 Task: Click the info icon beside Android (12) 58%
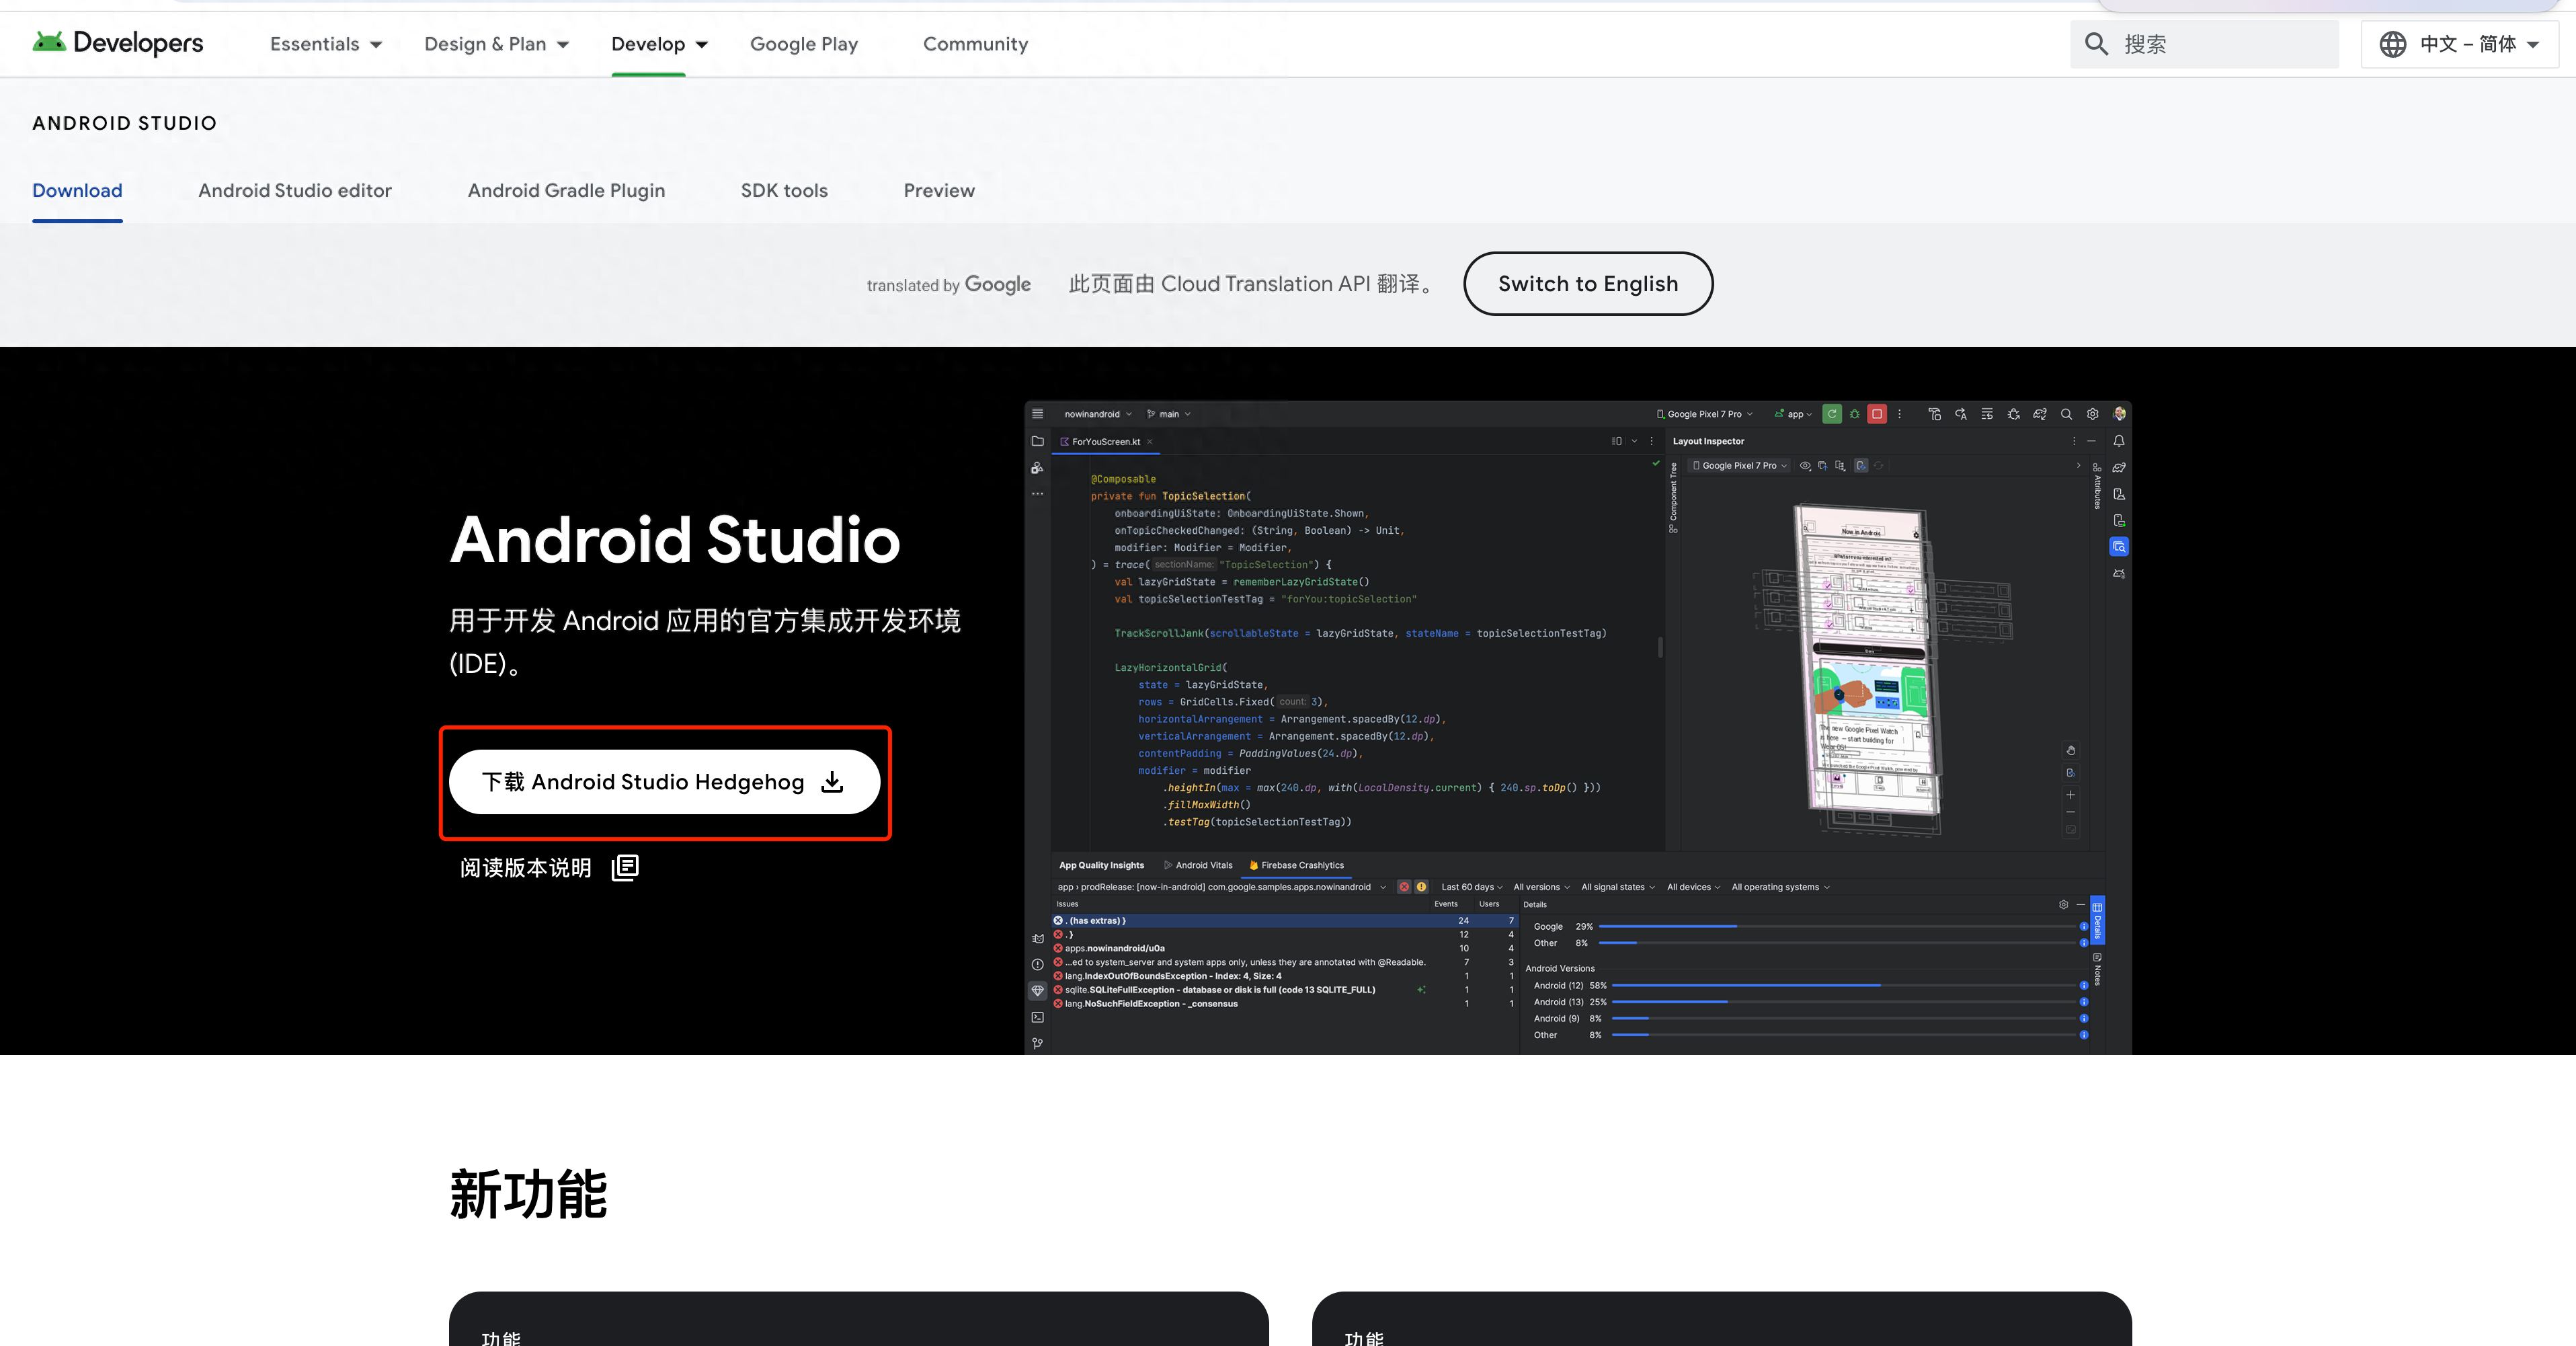[2084, 986]
